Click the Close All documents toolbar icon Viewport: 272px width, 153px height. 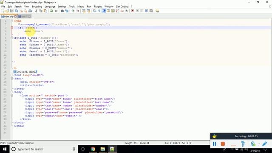25,11
